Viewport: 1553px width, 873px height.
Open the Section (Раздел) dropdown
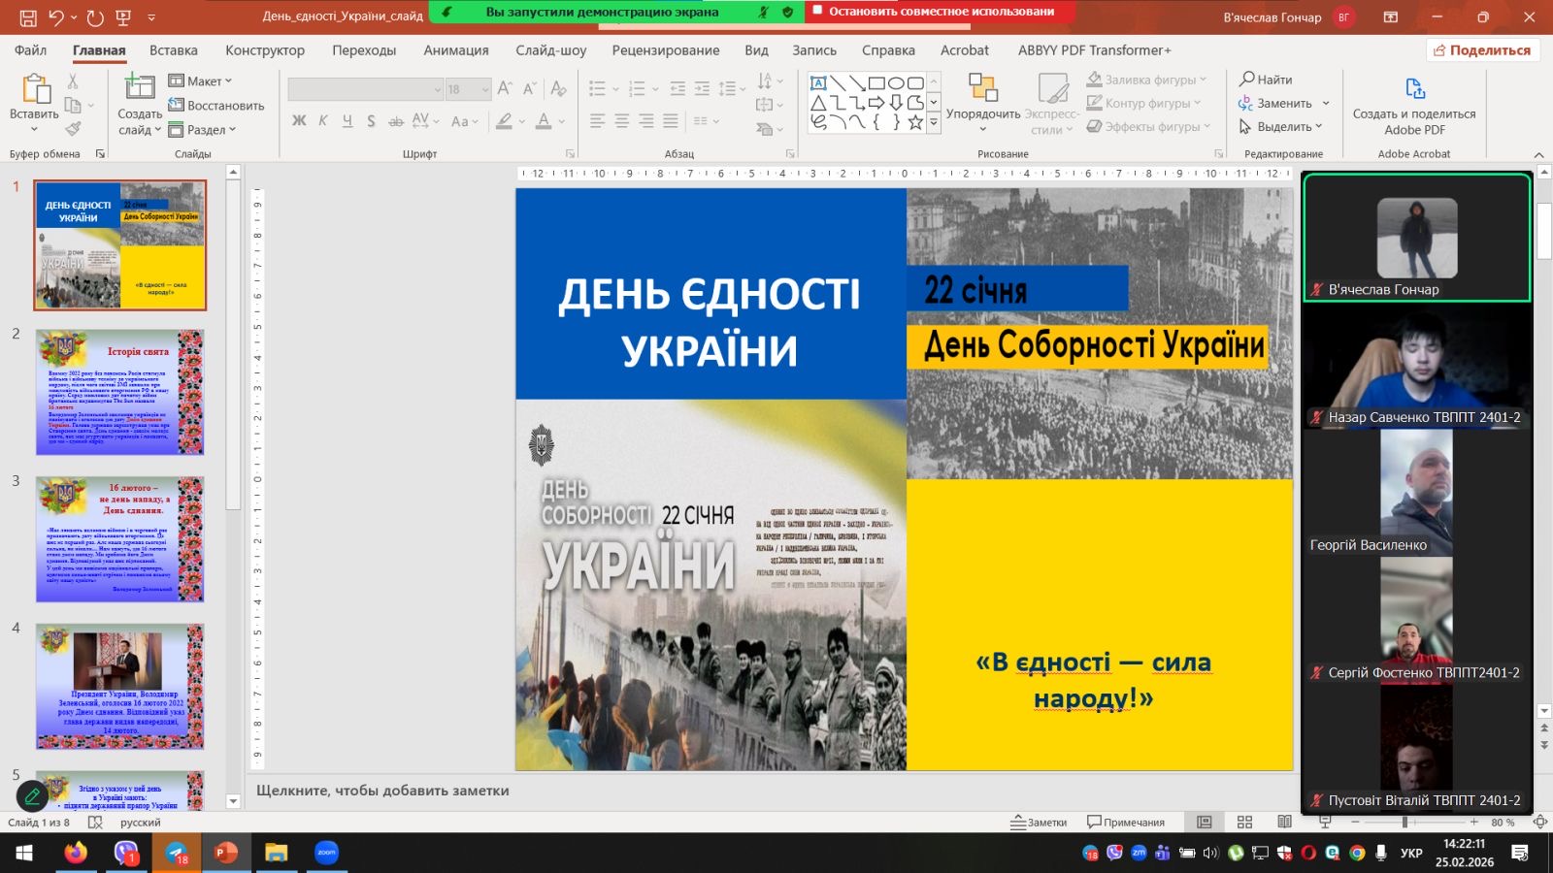pyautogui.click(x=203, y=130)
